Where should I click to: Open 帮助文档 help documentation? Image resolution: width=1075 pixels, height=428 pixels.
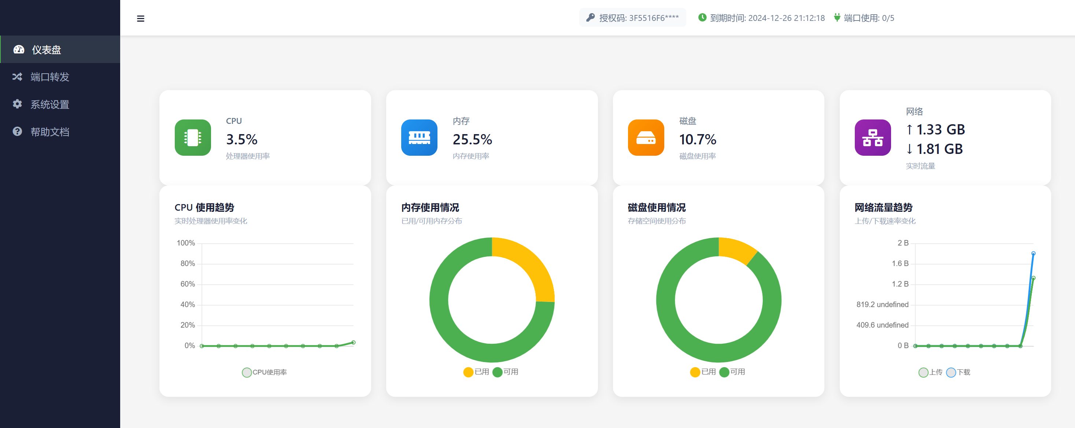tap(50, 132)
